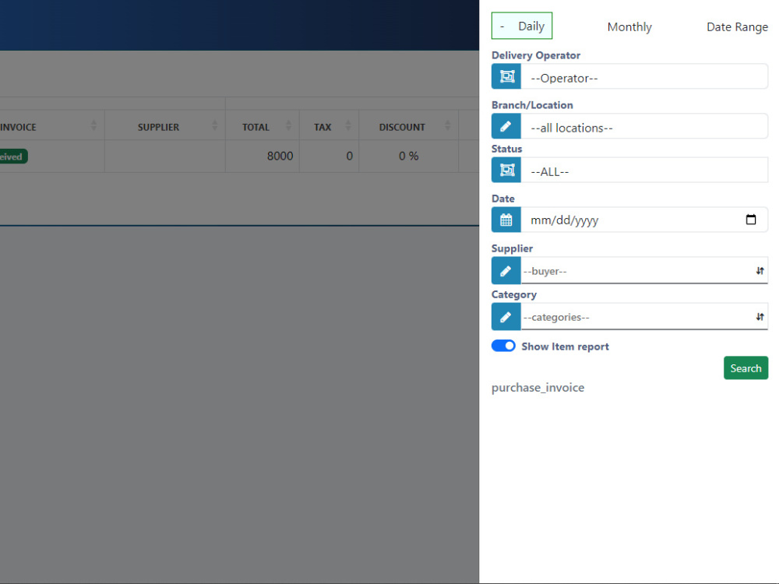Switch to the Monthly tab
Image resolution: width=779 pixels, height=584 pixels.
tap(629, 26)
